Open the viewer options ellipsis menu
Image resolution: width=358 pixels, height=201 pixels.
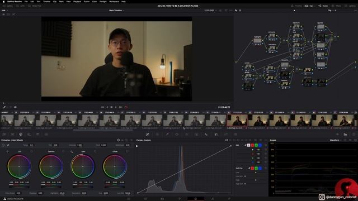click(231, 10)
